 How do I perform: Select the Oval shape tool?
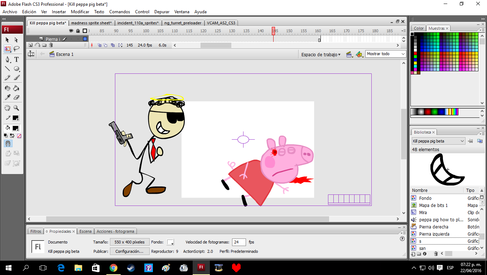coord(16,68)
